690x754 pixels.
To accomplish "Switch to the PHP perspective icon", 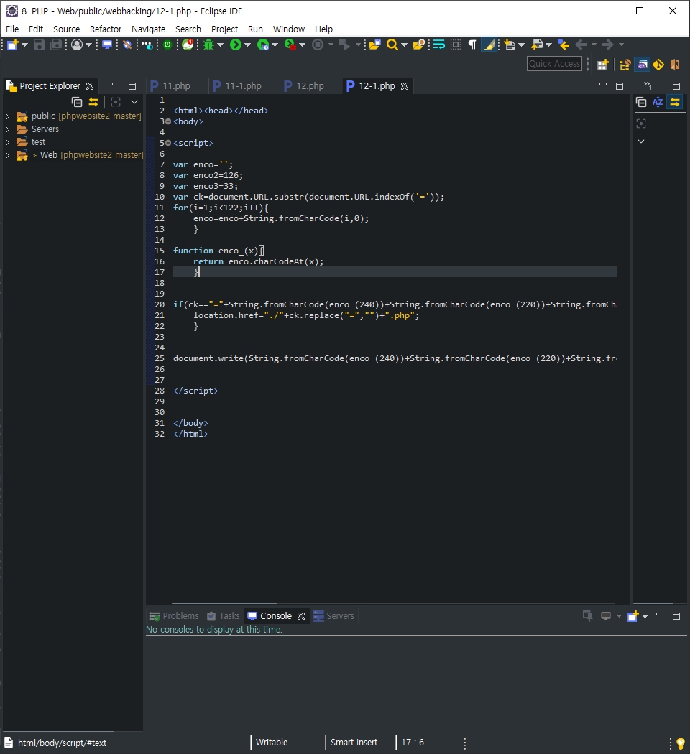I will [642, 65].
